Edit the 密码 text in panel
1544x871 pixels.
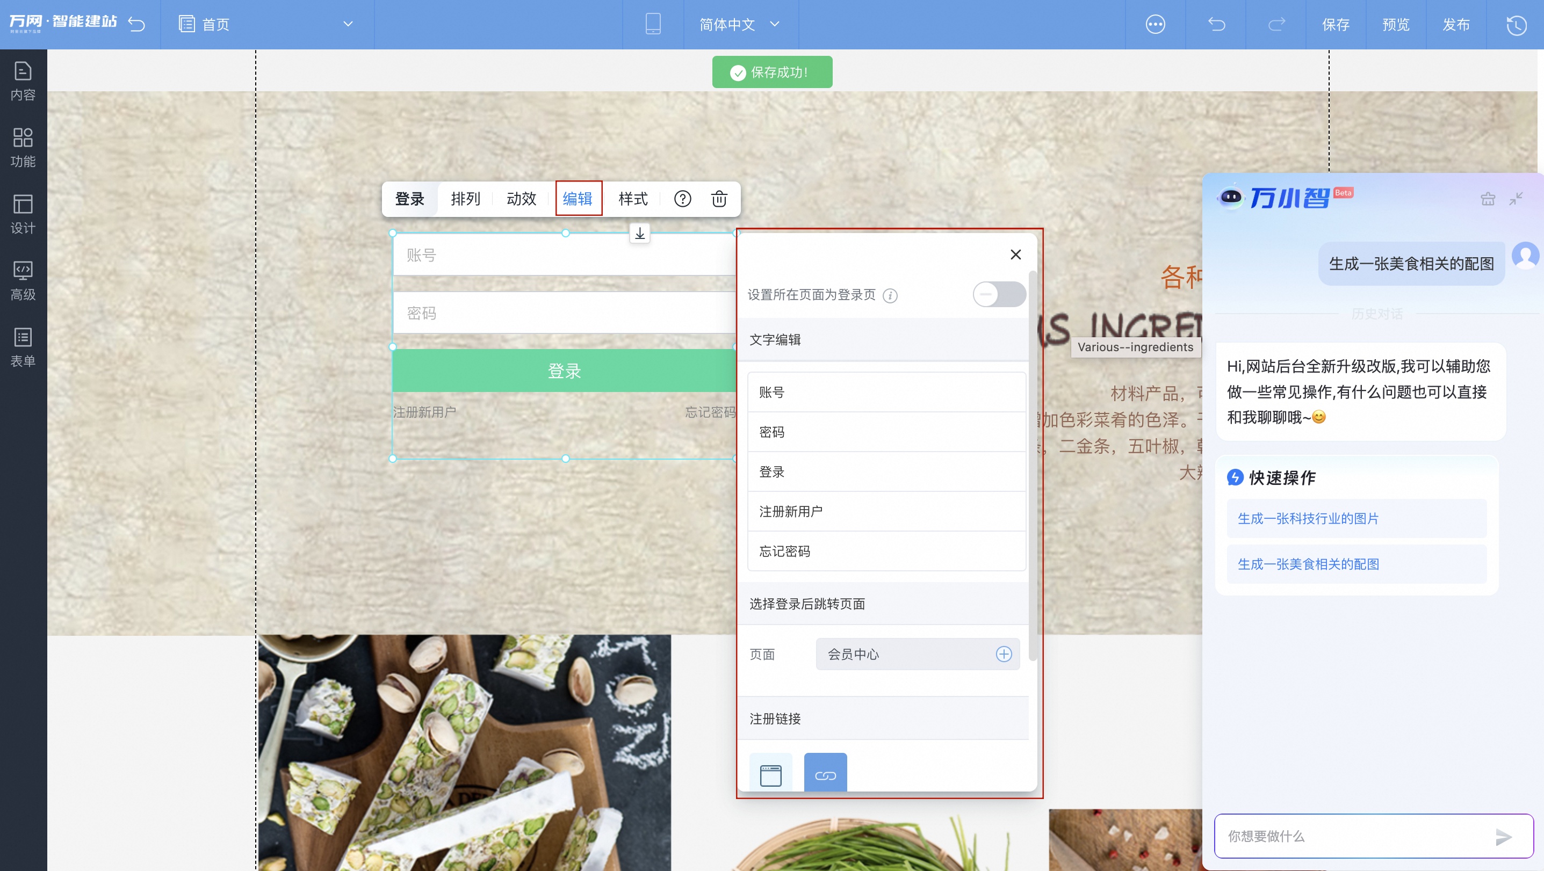pyautogui.click(x=886, y=432)
